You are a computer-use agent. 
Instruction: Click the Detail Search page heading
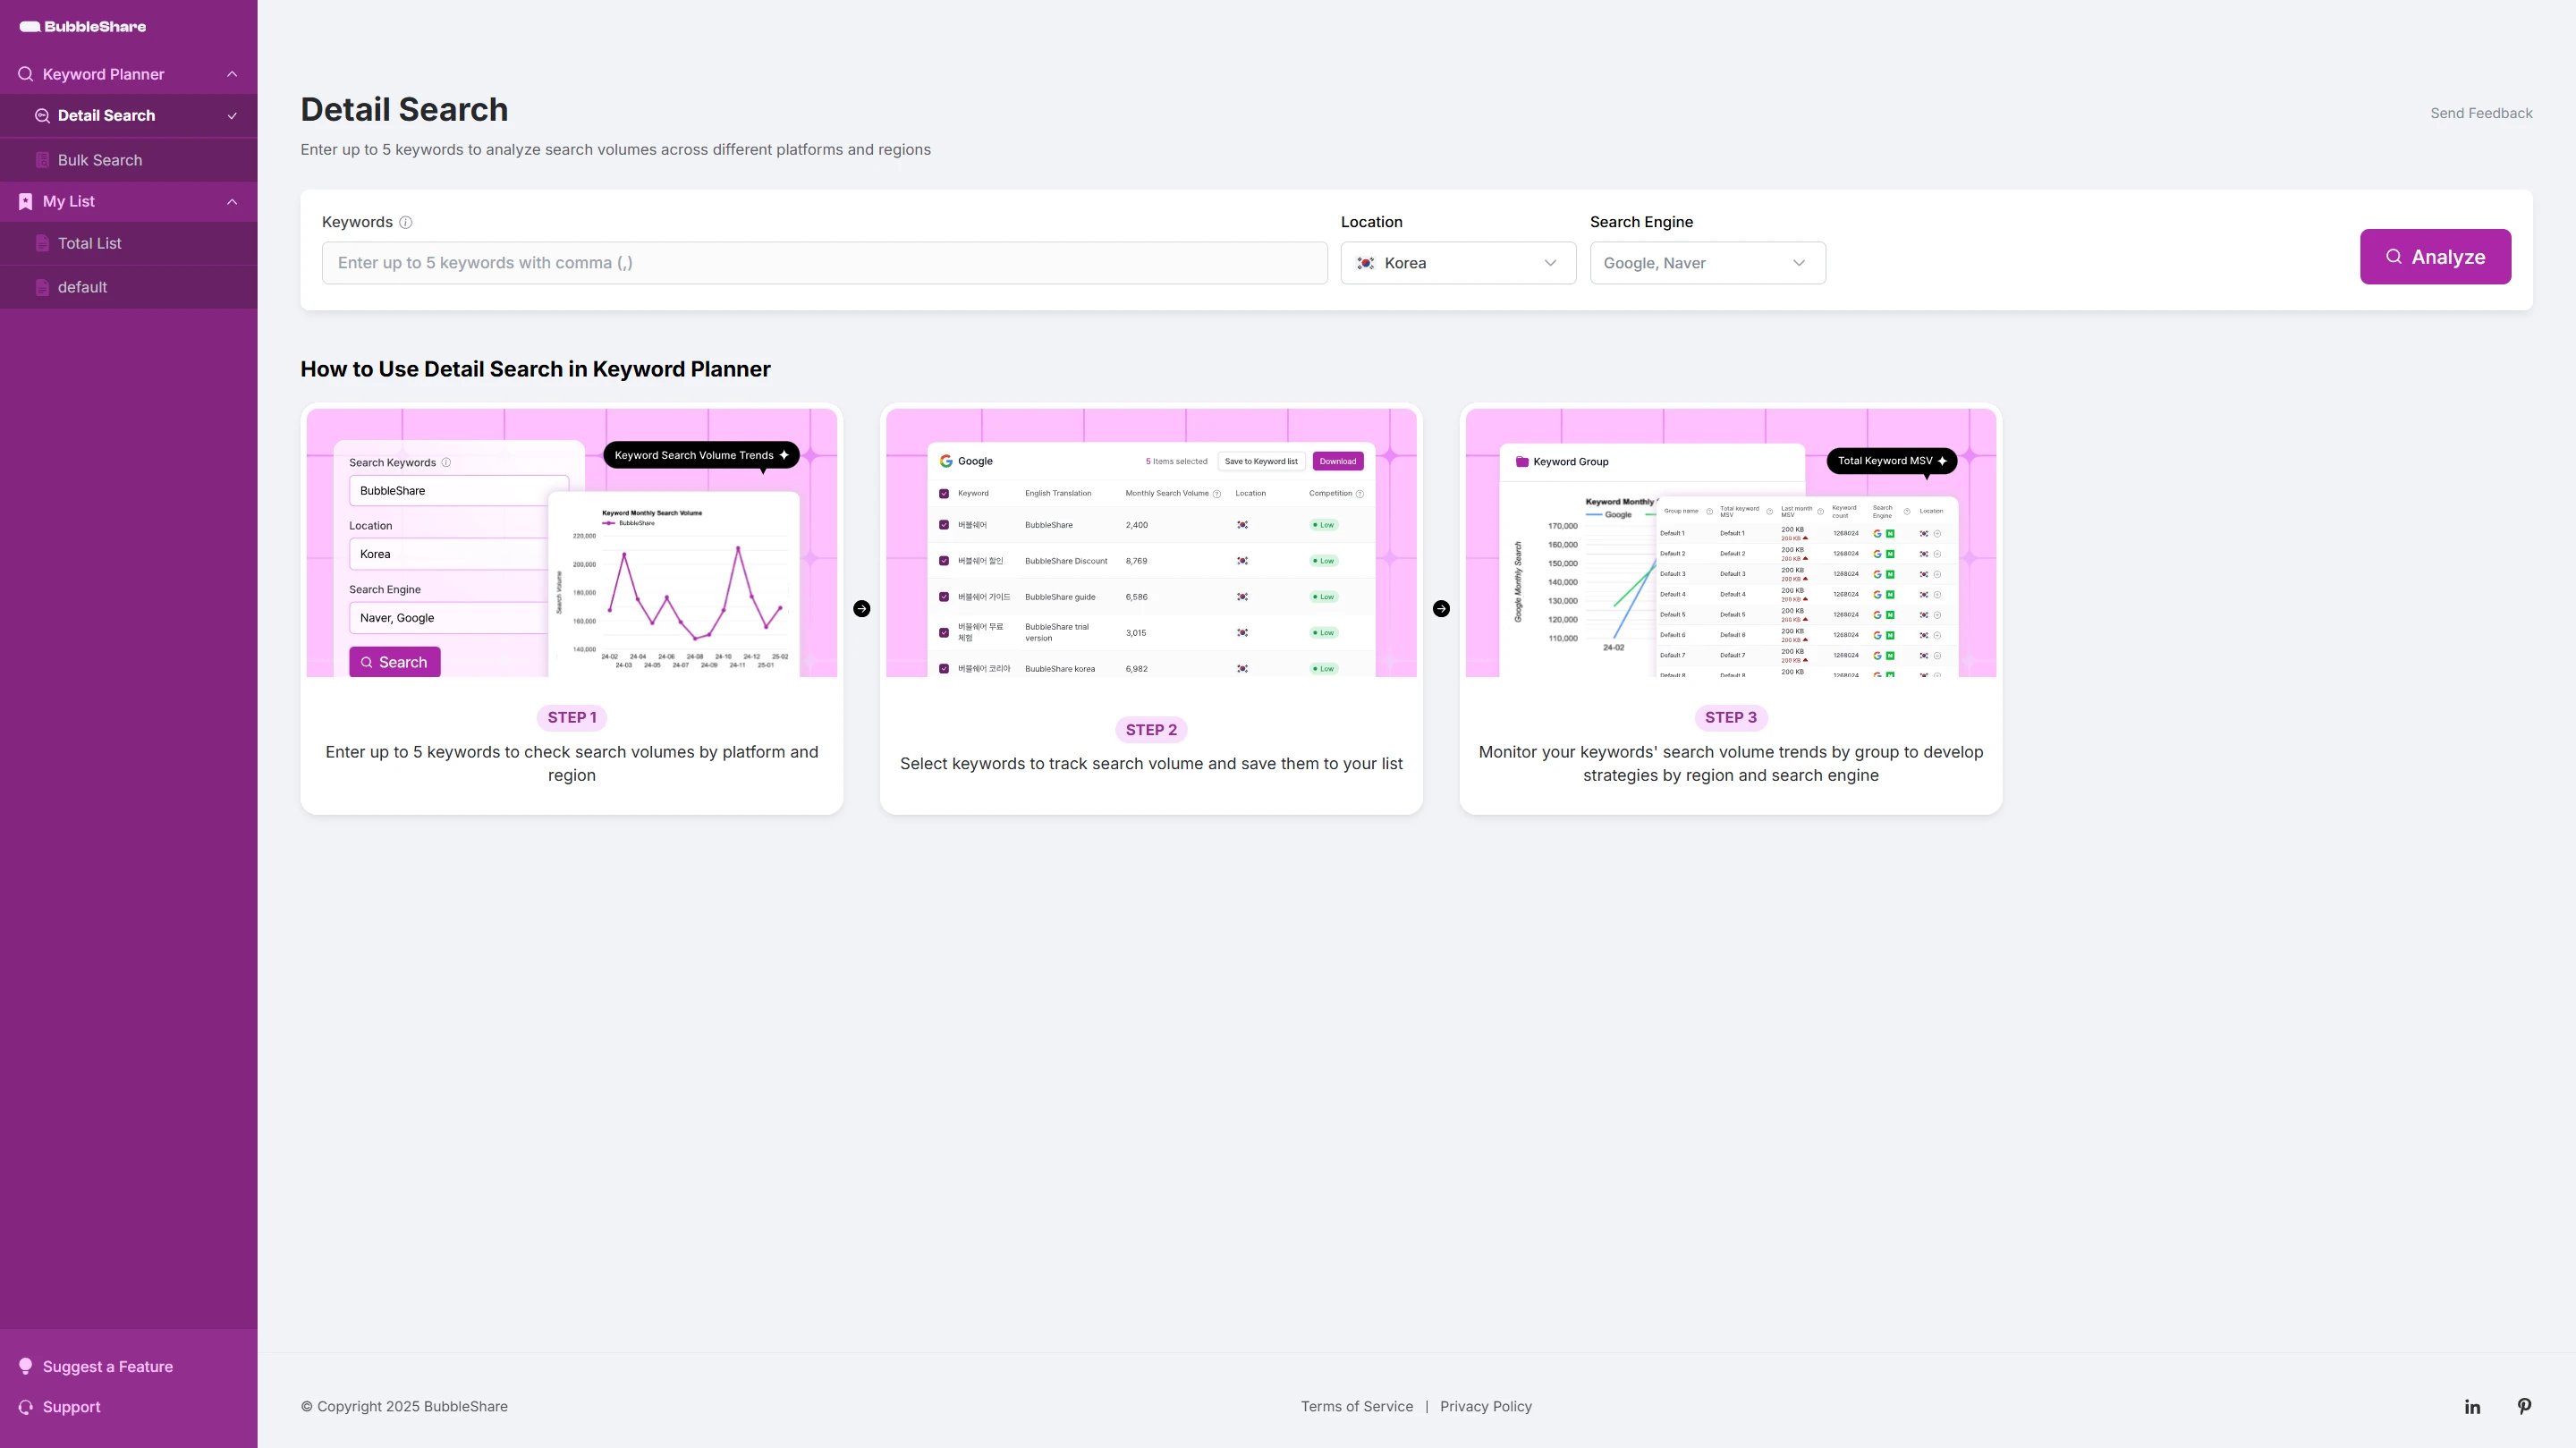[404, 110]
